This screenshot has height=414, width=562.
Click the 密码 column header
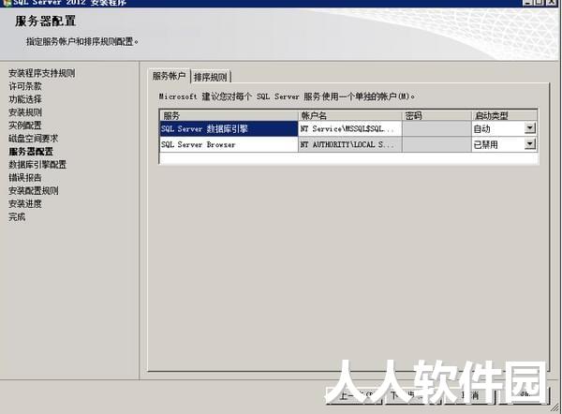(436, 115)
